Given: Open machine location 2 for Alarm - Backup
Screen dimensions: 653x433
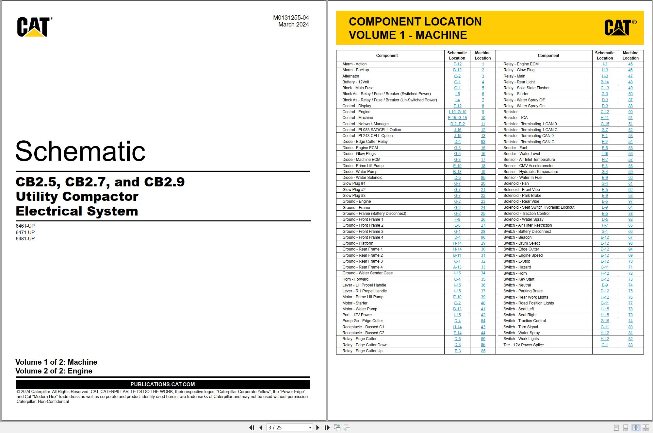Looking at the screenshot, I should (x=483, y=70).
